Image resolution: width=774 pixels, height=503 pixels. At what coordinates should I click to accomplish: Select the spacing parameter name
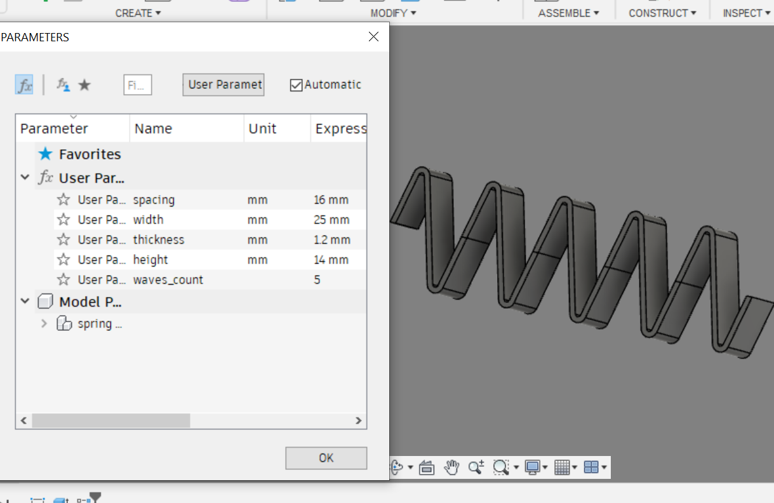coord(154,199)
